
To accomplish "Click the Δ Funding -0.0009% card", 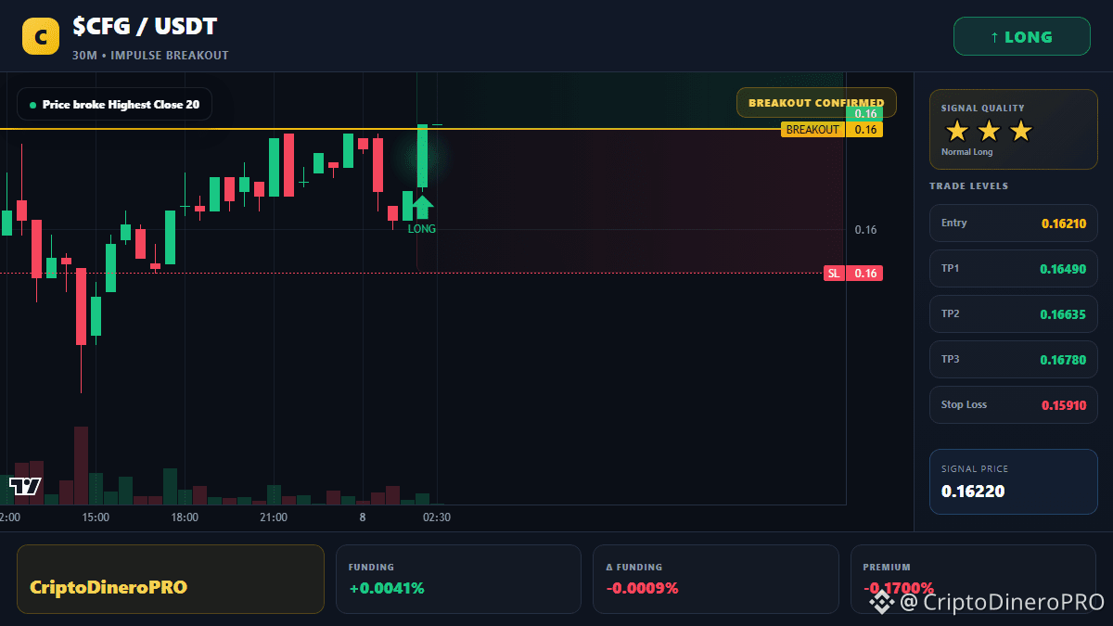I will (716, 579).
